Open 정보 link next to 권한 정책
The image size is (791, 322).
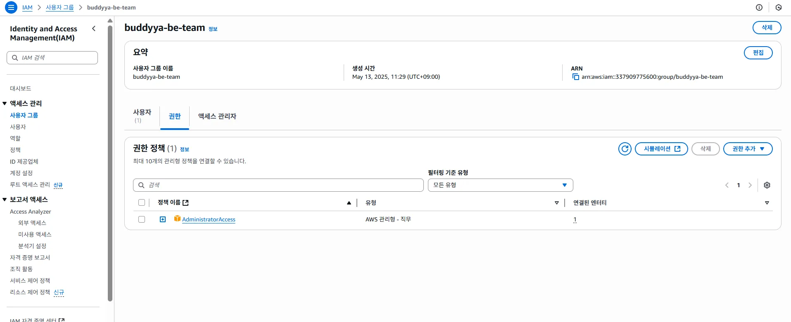click(185, 149)
